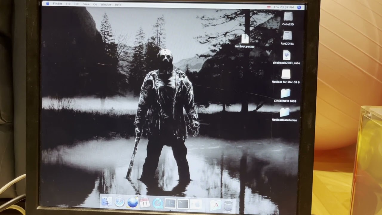Screen dimensions: 382x215
Task: Click the Part2Oida label text
Action: coord(287,44)
